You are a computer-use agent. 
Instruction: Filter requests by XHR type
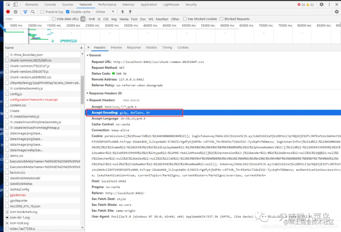92,19
